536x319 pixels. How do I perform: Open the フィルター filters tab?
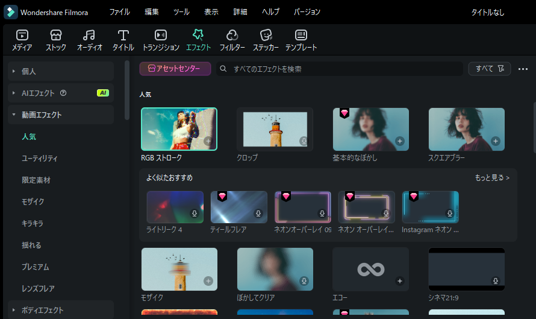tap(232, 40)
